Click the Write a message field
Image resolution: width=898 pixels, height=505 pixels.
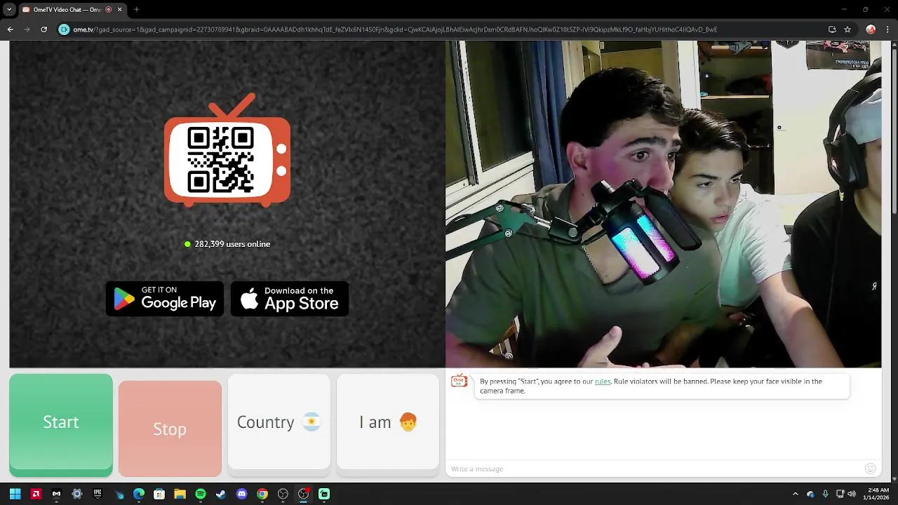point(652,469)
